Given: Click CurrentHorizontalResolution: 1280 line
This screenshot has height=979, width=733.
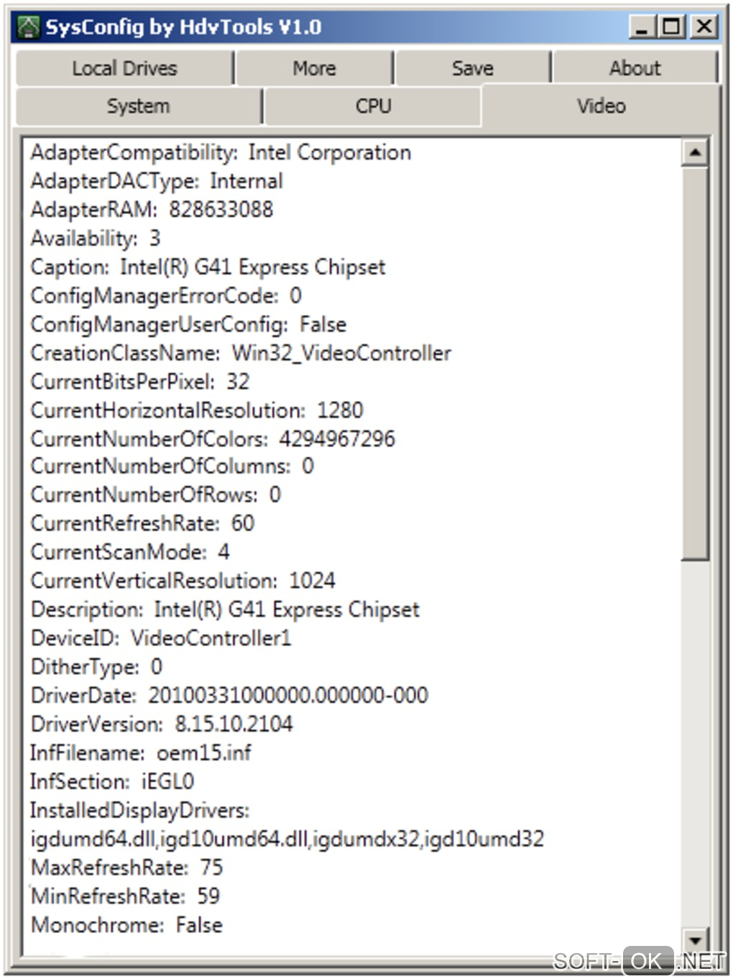Looking at the screenshot, I should tap(197, 410).
